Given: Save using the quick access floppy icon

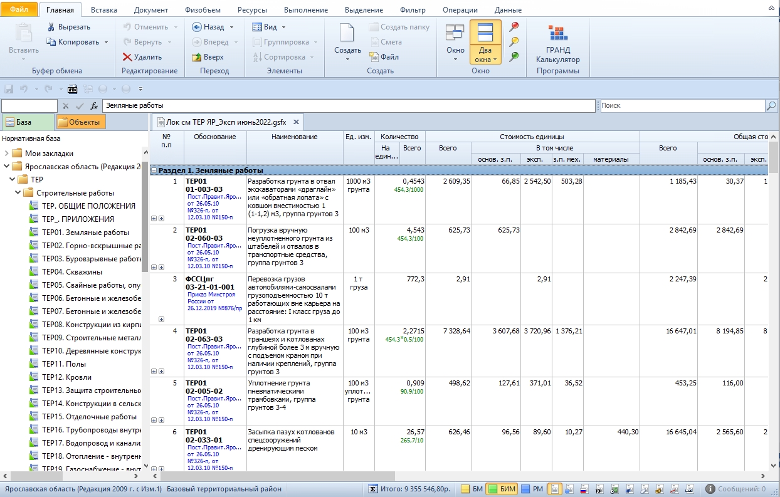Looking at the screenshot, I should click(x=9, y=89).
